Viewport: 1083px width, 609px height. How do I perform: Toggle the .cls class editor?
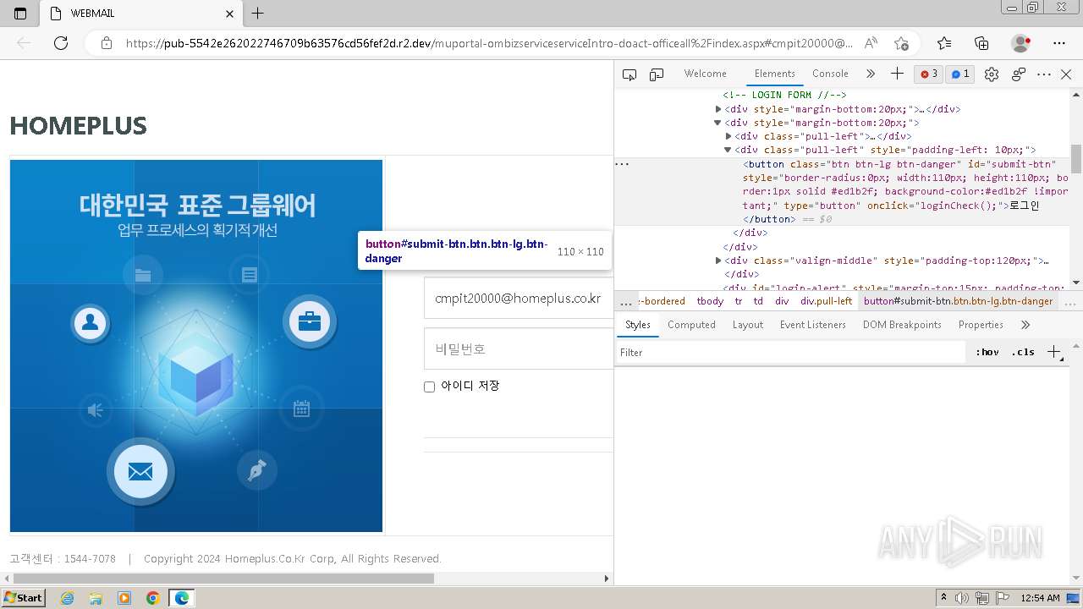pos(1022,352)
